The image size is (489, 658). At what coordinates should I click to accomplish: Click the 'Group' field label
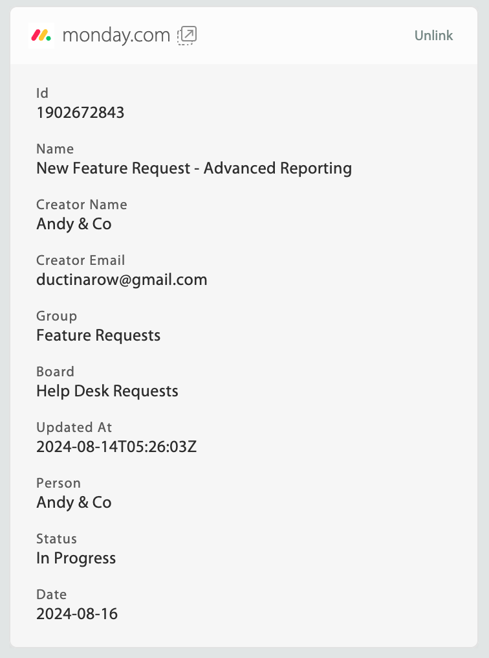tap(56, 317)
